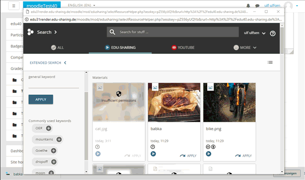Click unknown license icon on babka card
This screenshot has height=180, width=305.
click(x=152, y=147)
